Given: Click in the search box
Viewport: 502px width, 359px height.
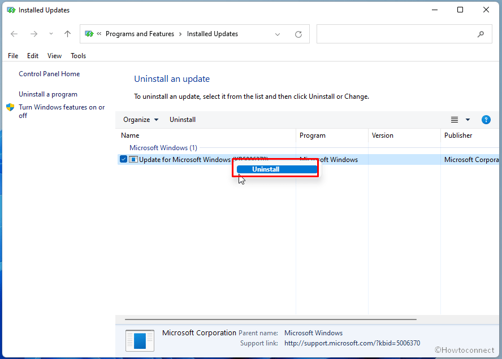Looking at the screenshot, I should [x=404, y=34].
